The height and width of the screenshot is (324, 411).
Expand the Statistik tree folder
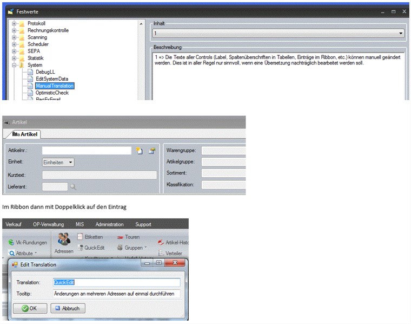[14, 58]
